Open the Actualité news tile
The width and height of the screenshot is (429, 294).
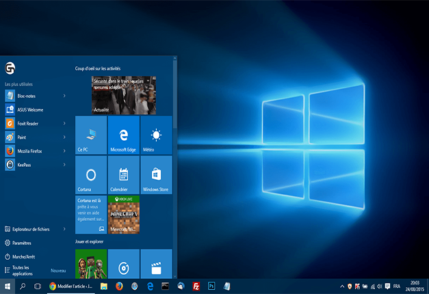[x=124, y=94]
